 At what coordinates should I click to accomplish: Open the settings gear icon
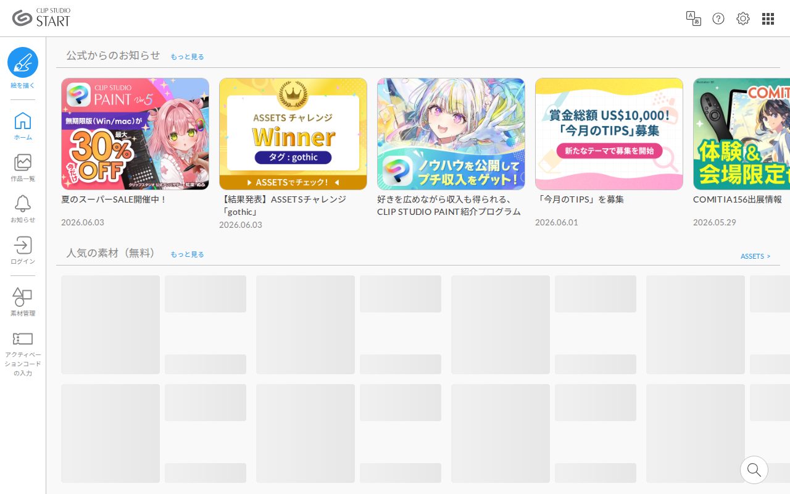743,19
